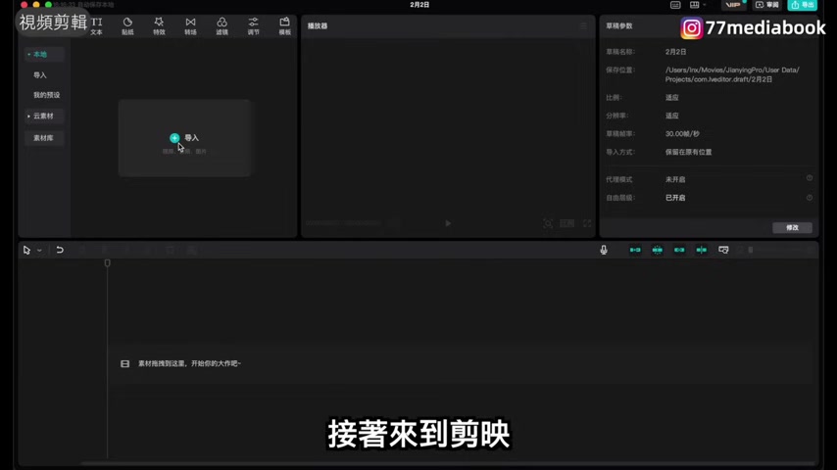Viewport: 837px width, 470px height.
Task: Open the layout switcher icon
Action: tap(695, 5)
